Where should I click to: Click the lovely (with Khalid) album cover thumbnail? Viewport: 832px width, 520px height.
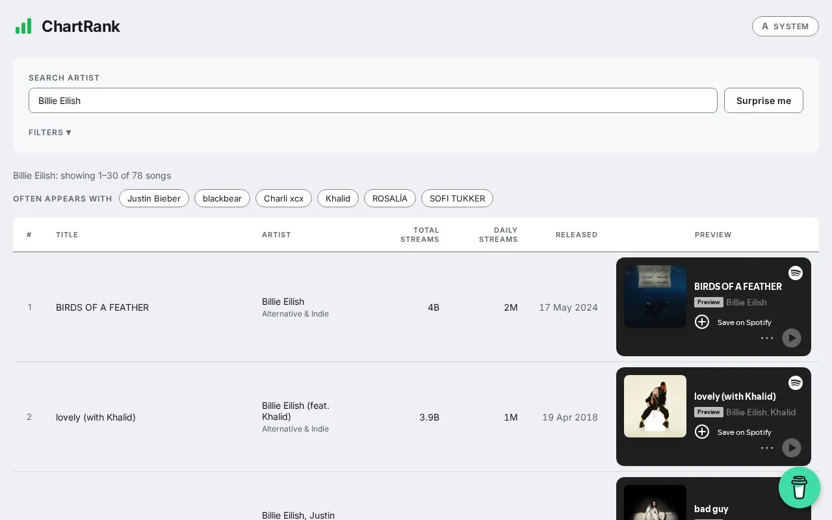click(x=655, y=406)
